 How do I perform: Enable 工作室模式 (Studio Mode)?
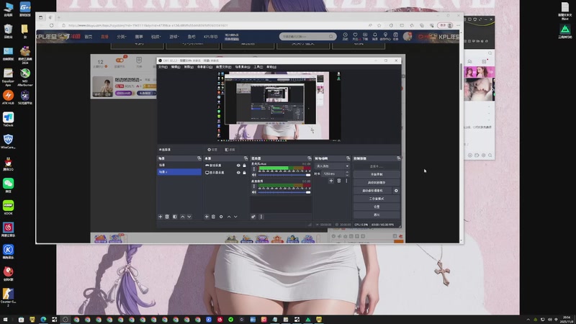(x=377, y=199)
